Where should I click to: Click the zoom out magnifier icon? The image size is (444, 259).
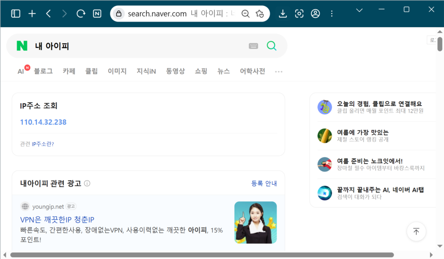tap(245, 13)
